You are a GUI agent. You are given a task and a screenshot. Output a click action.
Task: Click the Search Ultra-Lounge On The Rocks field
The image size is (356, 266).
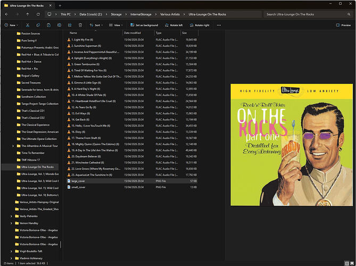pos(308,14)
